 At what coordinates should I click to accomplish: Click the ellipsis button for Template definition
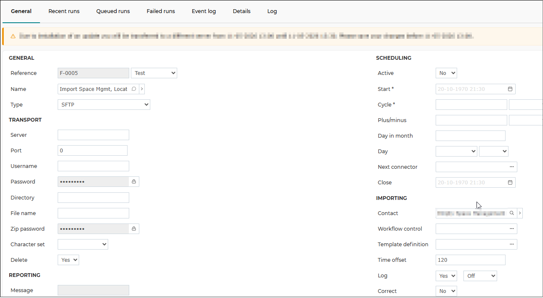512,245
